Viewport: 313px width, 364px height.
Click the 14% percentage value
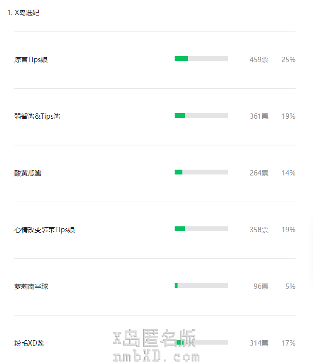288,173
